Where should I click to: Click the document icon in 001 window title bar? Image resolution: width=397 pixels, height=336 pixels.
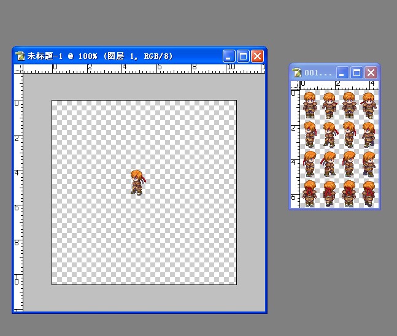coord(297,73)
